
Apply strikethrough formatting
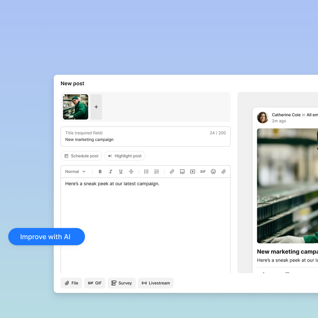(131, 171)
